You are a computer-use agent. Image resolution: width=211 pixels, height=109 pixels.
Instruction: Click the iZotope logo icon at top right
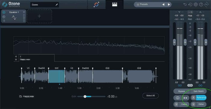pos(206,5)
